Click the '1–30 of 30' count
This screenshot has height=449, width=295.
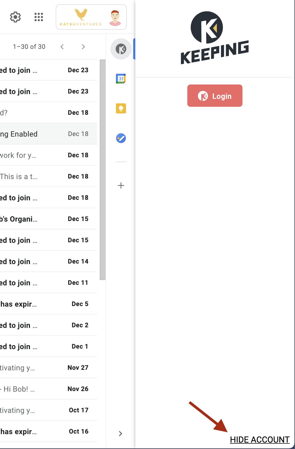[29, 47]
